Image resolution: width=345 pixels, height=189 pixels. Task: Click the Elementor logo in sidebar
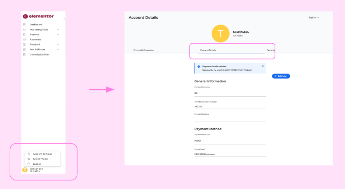(x=38, y=16)
